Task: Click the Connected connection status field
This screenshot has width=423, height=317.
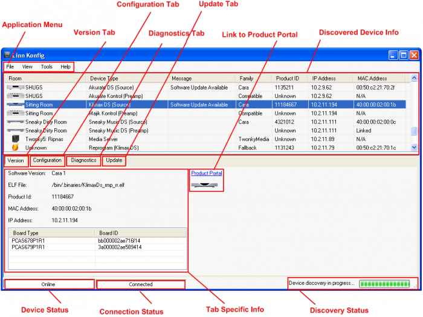Action: tap(141, 284)
